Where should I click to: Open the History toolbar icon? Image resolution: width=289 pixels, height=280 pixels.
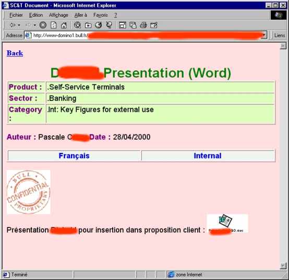coord(98,25)
